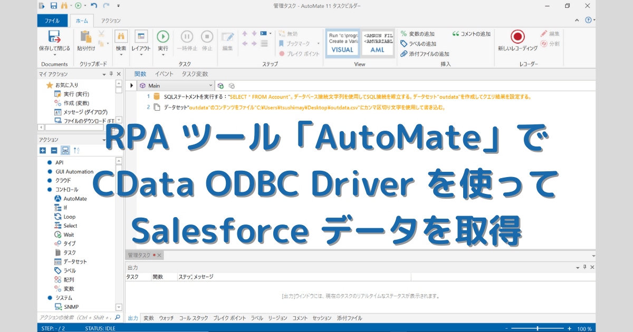The width and height of the screenshot is (633, 332).
Task: Click the 保存して閉じる save-and-close icon
Action: click(54, 36)
